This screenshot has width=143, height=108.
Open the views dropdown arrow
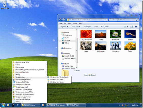click(x=127, y=26)
